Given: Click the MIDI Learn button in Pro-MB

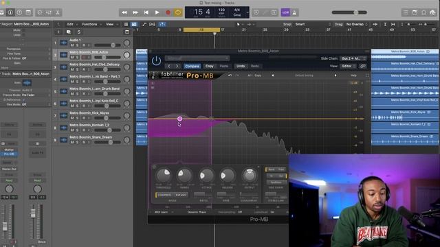Looking at the screenshot, I should 162,212.
